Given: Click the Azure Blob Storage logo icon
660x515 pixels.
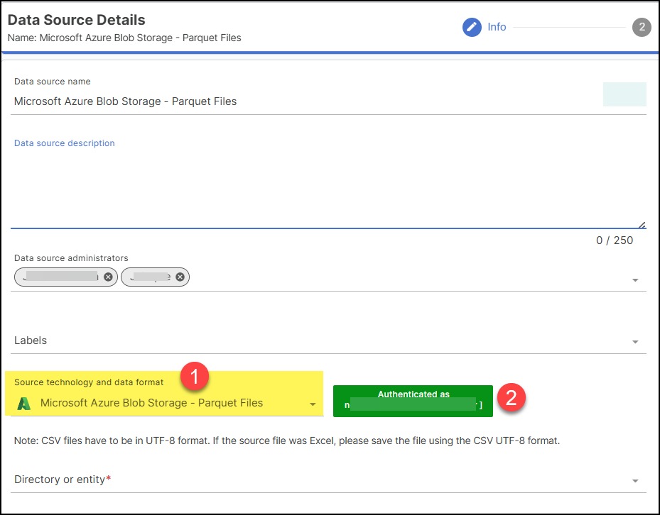Looking at the screenshot, I should (24, 404).
